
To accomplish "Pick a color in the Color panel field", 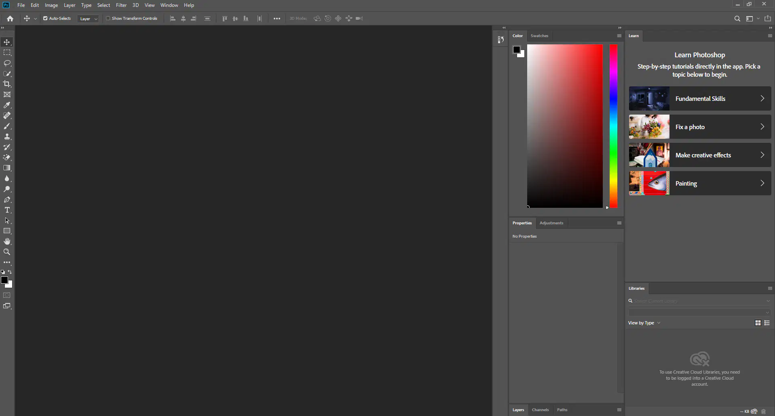I will coord(565,126).
